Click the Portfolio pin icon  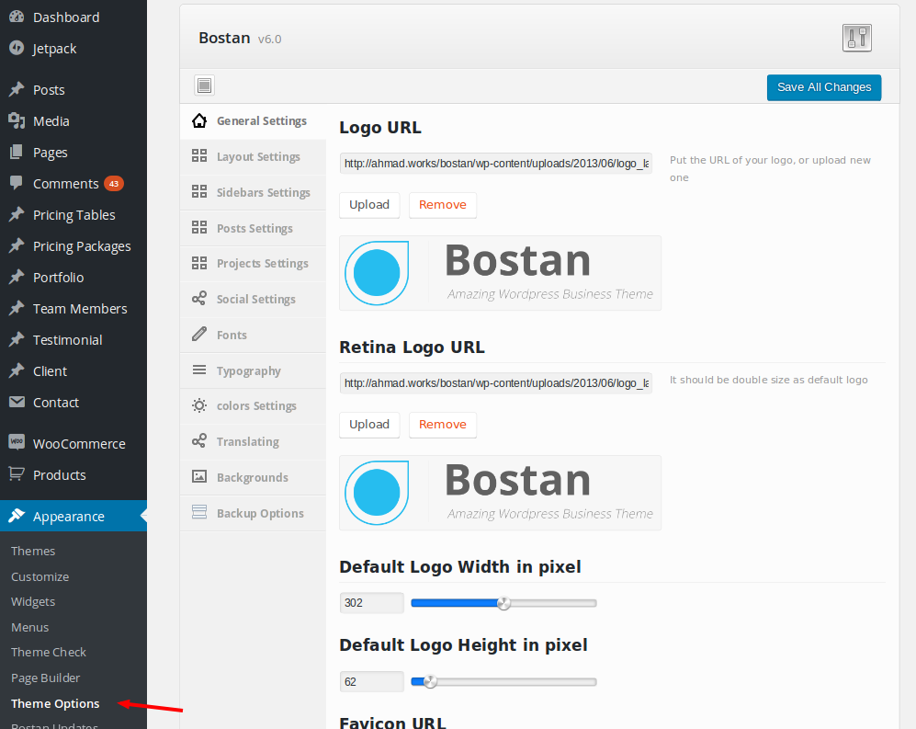click(17, 277)
